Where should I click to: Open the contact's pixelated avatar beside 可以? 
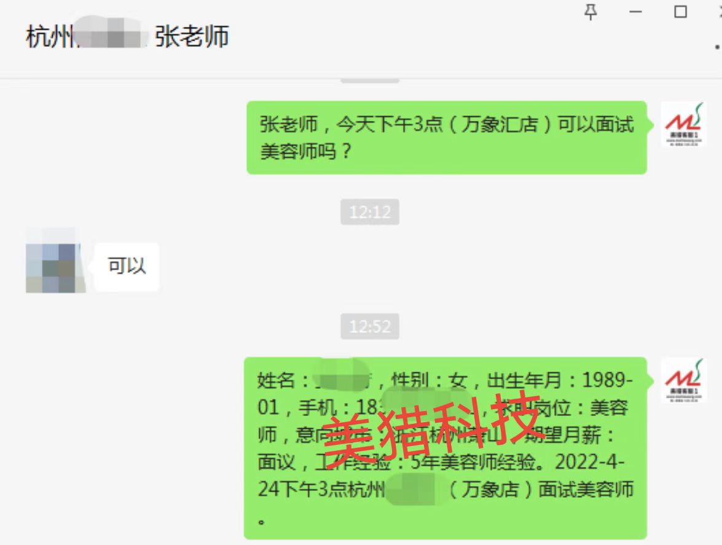(x=56, y=260)
